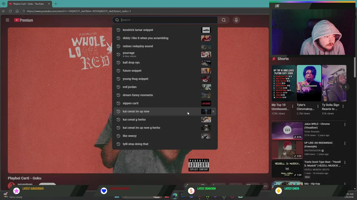Pick the 'yourrage' search suggestion
This screenshot has height=200, width=357.
coord(165,54)
